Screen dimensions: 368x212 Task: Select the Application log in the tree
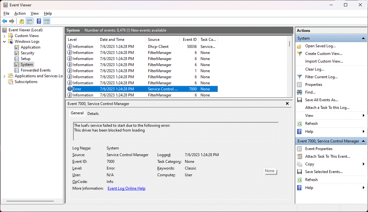pyautogui.click(x=30, y=47)
